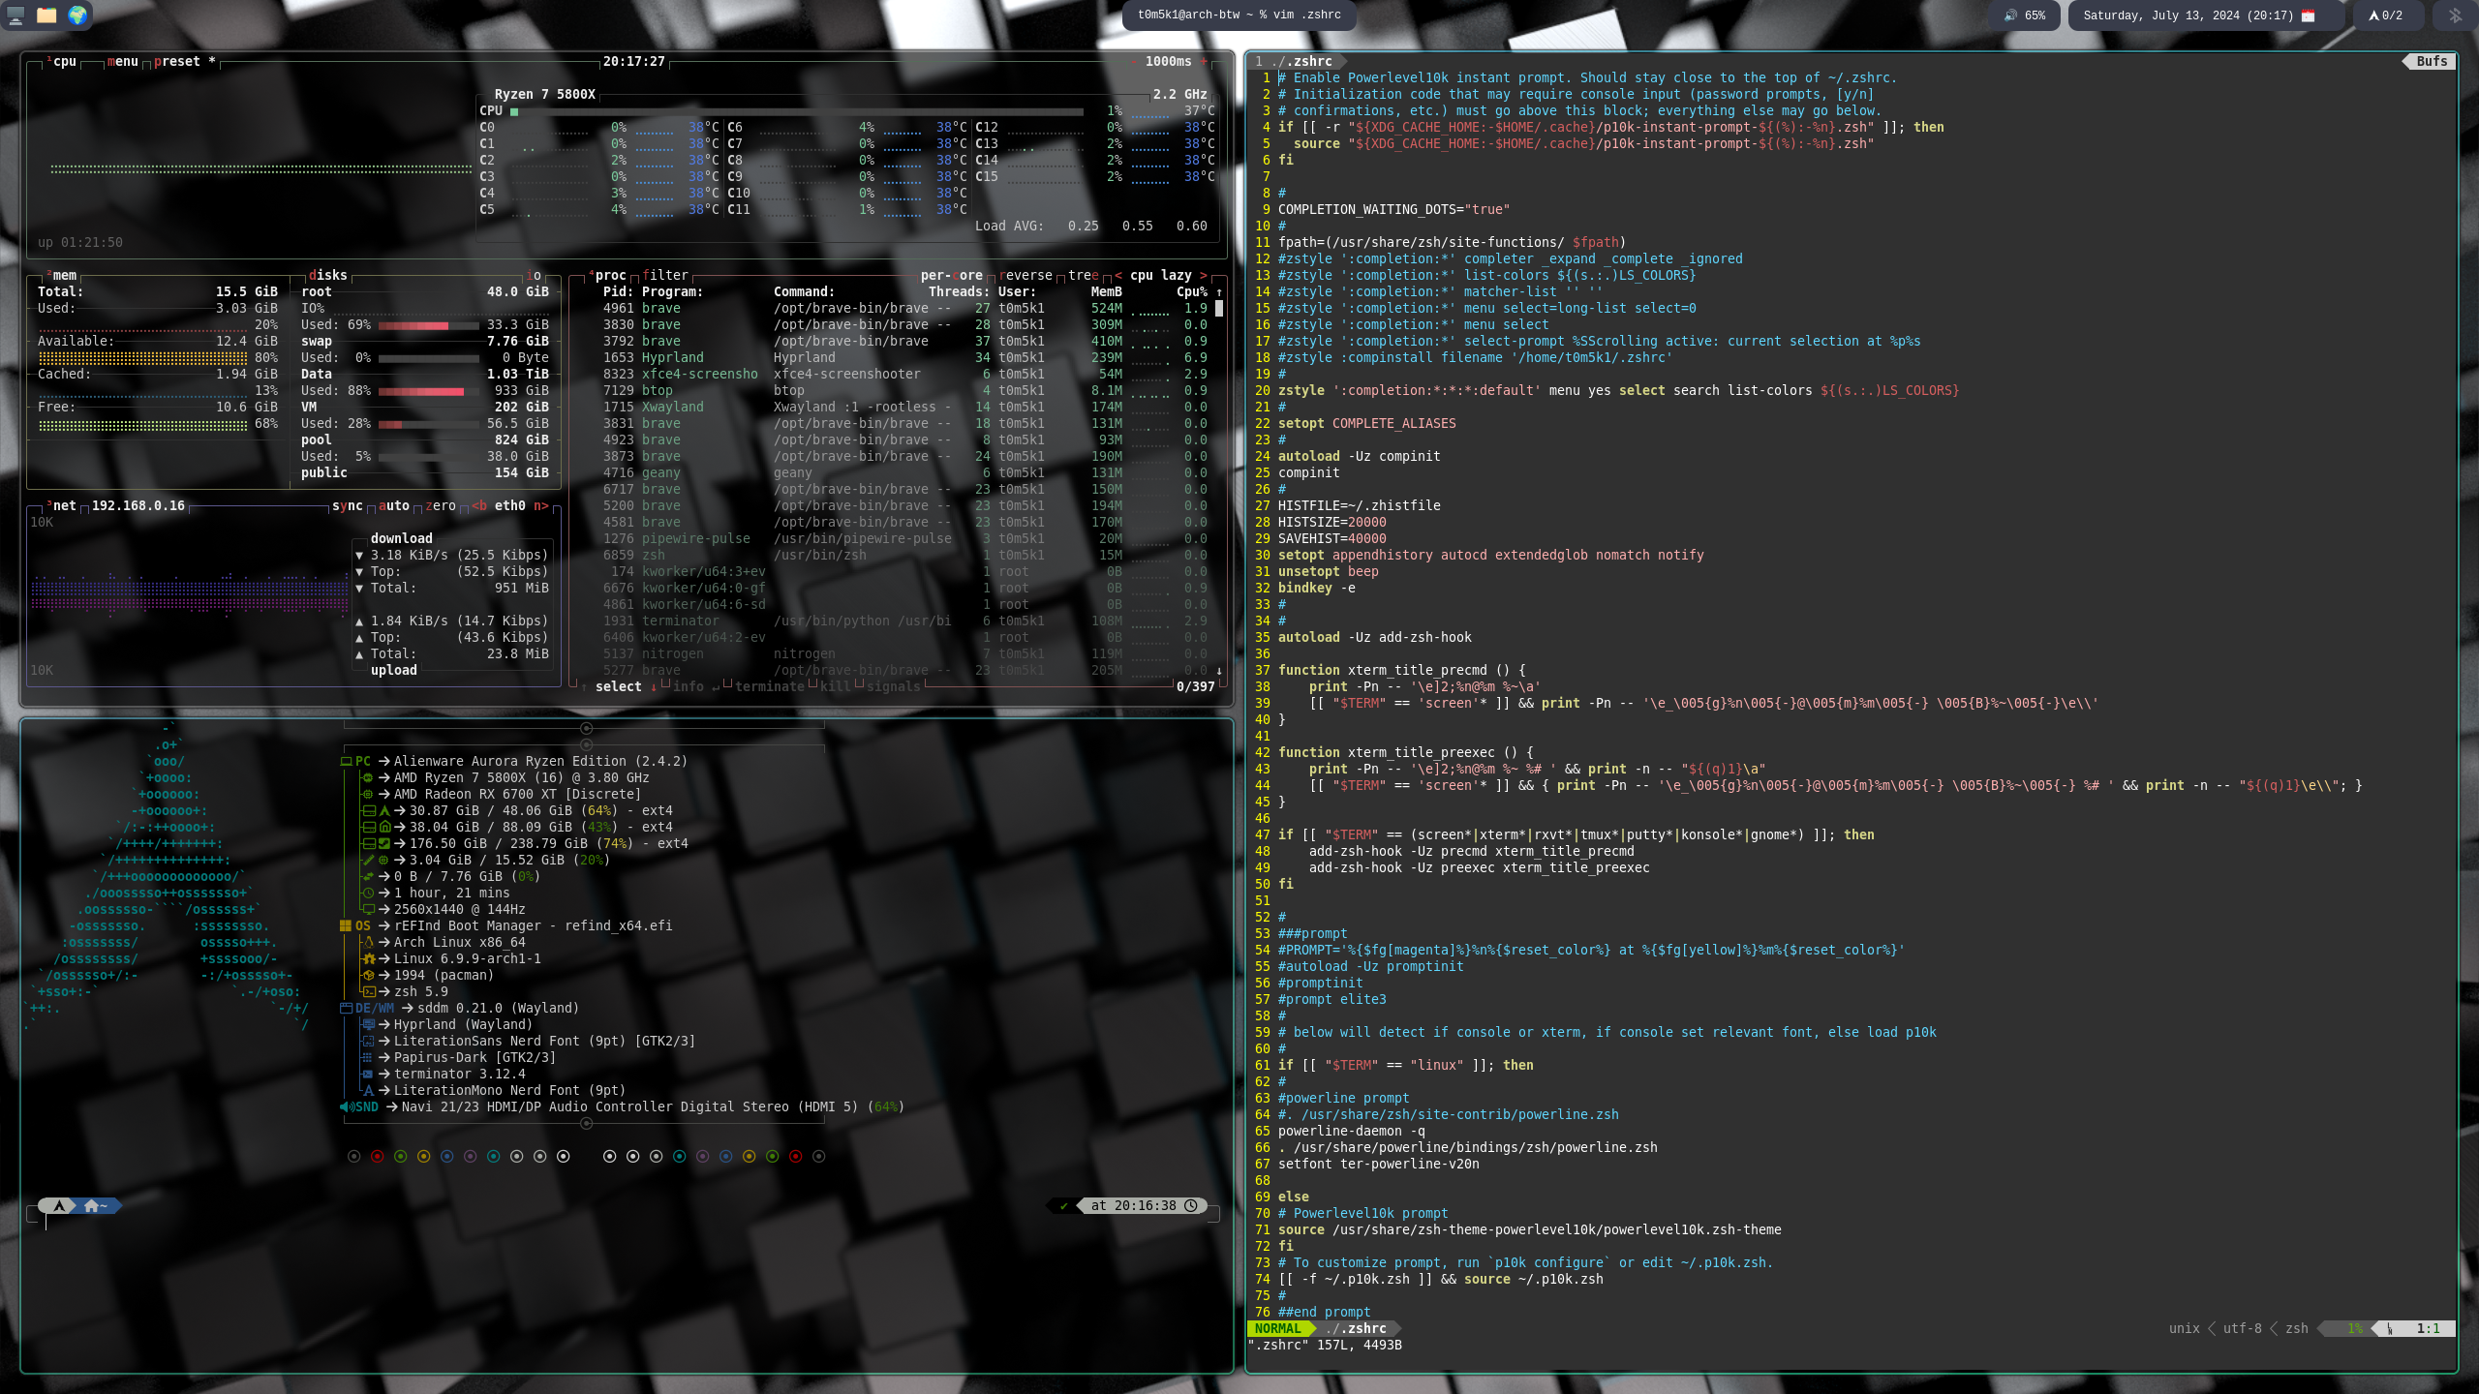Move process selection up with select arrow

584,686
